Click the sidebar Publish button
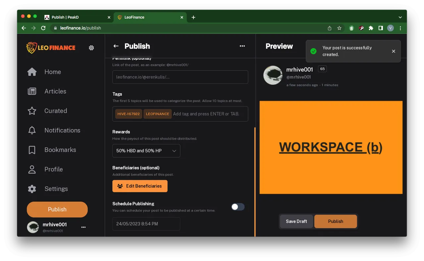The height and width of the screenshot is (261, 424). tap(57, 209)
